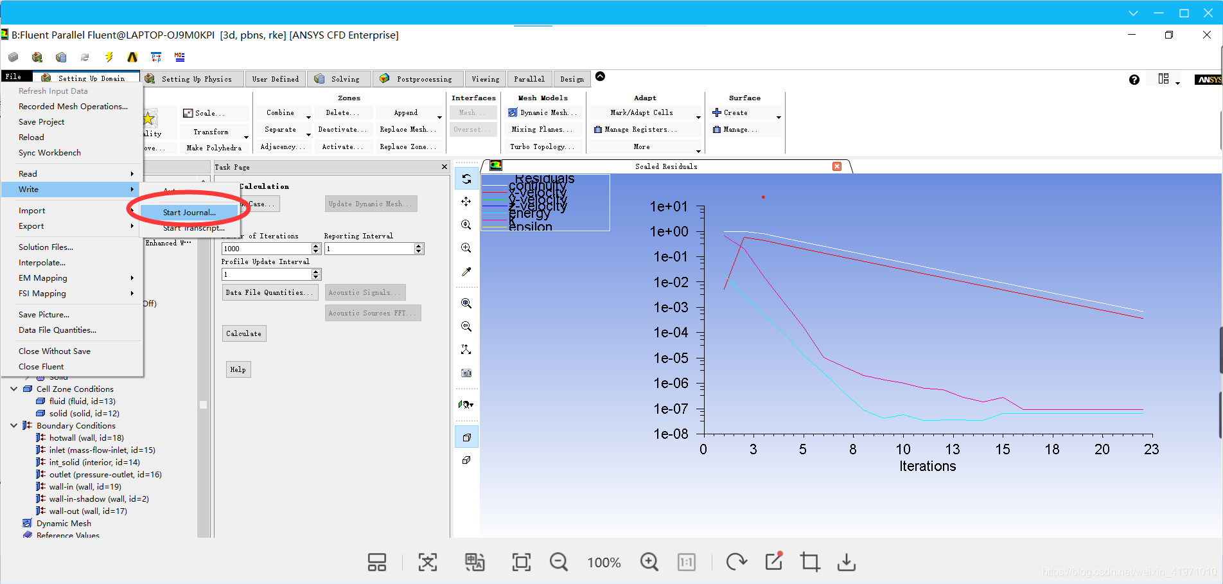The image size is (1223, 584).
Task: Switch to the Solving ribbon tab
Action: coord(339,79)
